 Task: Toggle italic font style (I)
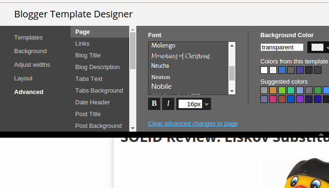pyautogui.click(x=168, y=104)
